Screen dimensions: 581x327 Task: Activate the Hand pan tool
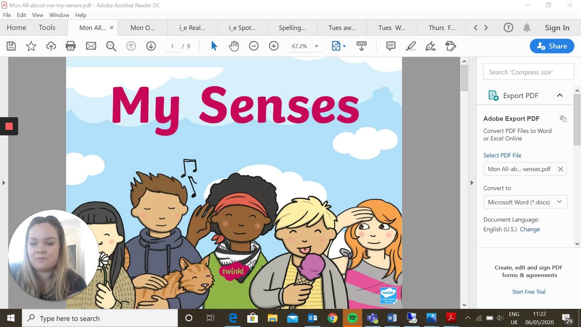[234, 46]
